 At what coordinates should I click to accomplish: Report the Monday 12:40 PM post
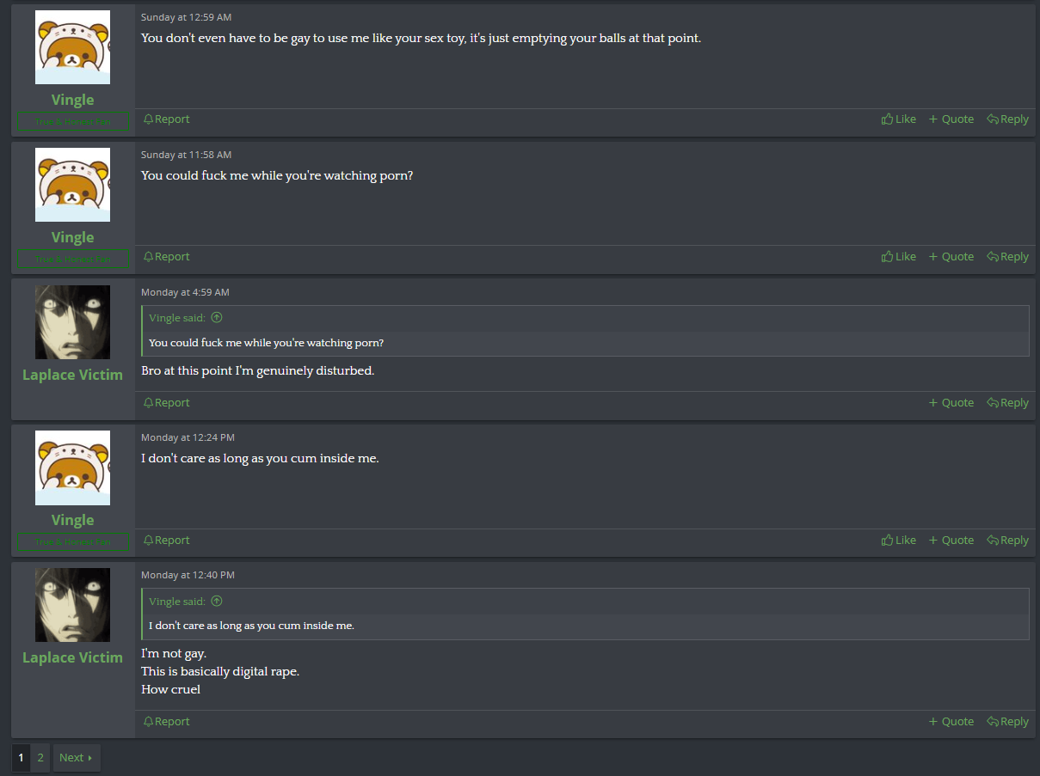tap(167, 722)
